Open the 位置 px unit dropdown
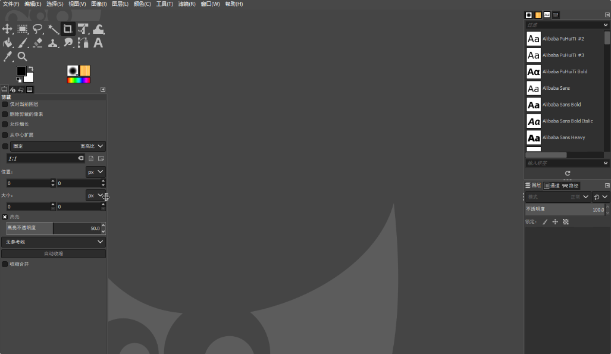This screenshot has height=354, width=611. [x=95, y=172]
